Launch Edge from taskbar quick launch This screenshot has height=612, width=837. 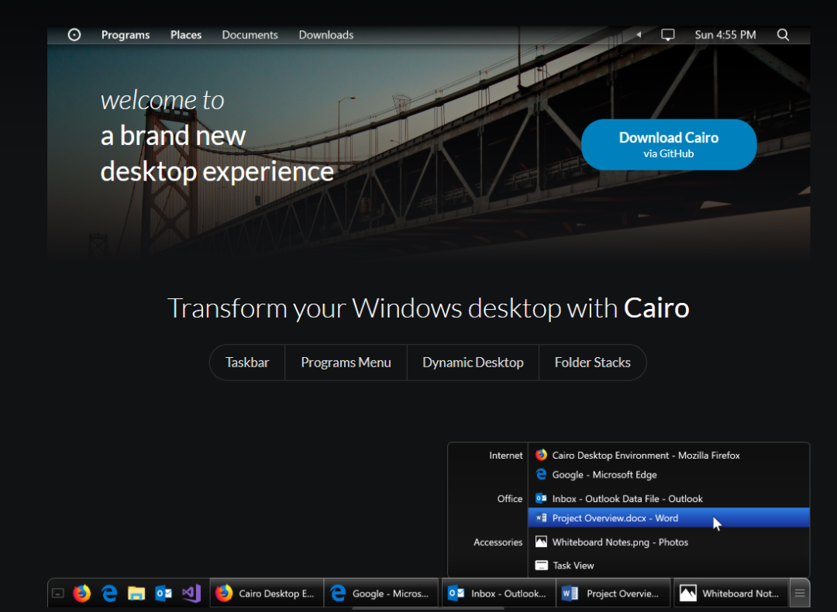[109, 593]
